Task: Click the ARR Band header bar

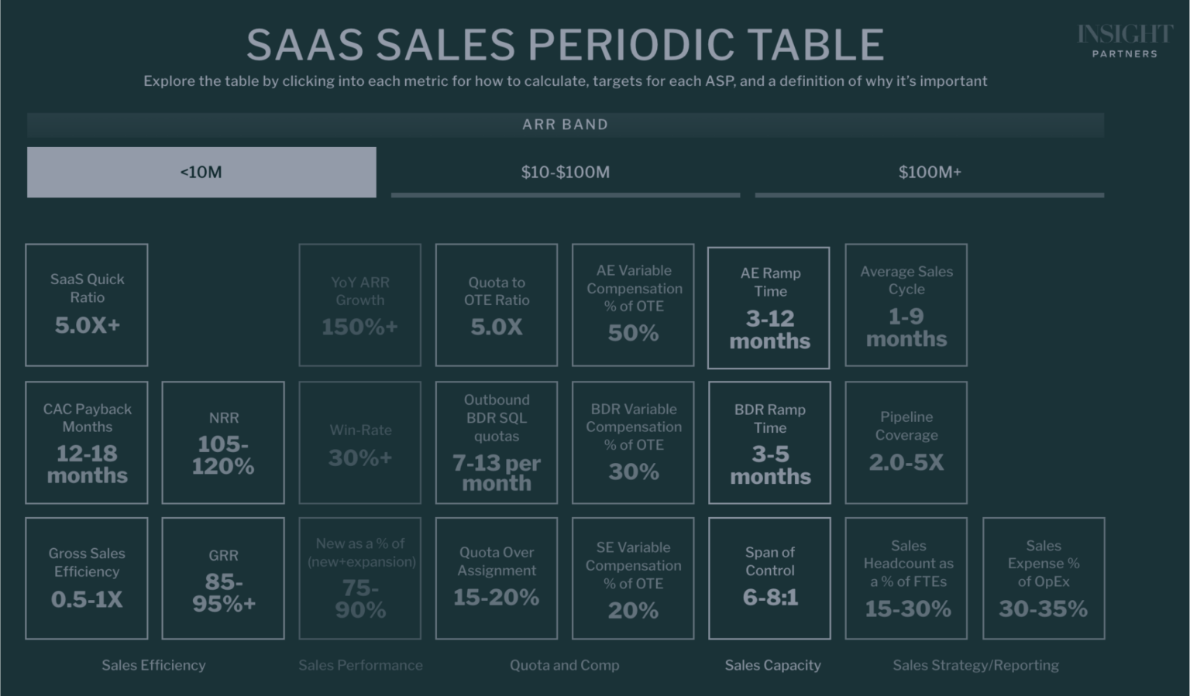Action: [x=565, y=124]
